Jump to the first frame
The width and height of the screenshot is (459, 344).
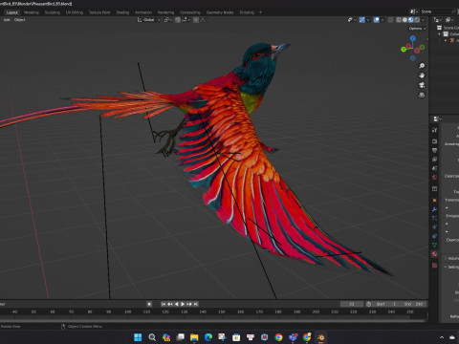tap(164, 304)
